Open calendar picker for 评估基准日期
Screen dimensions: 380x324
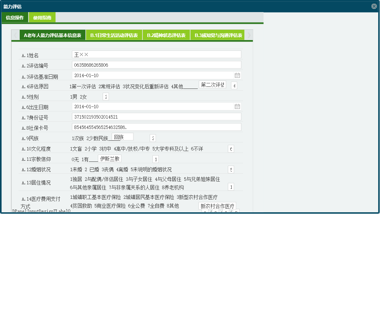237,75
